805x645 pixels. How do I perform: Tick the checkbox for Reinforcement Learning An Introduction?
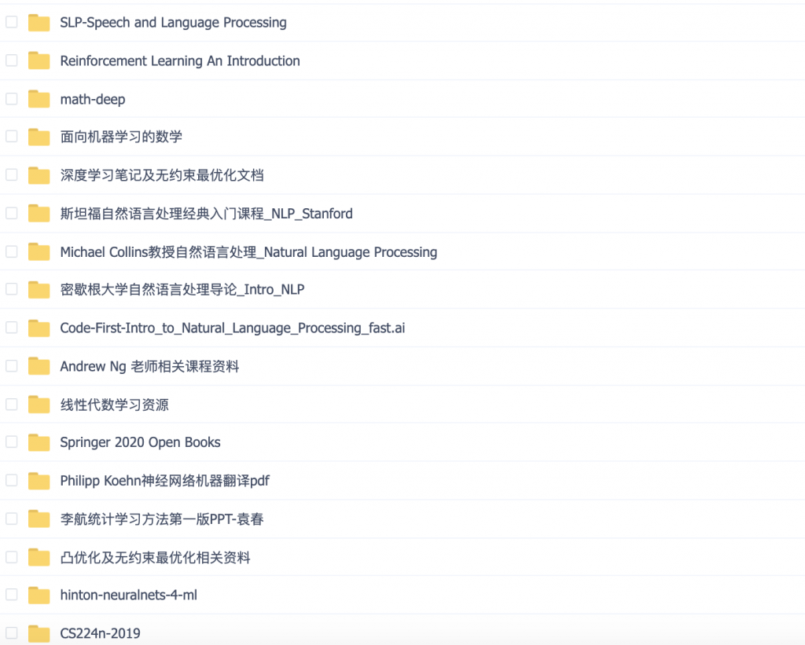pos(12,60)
